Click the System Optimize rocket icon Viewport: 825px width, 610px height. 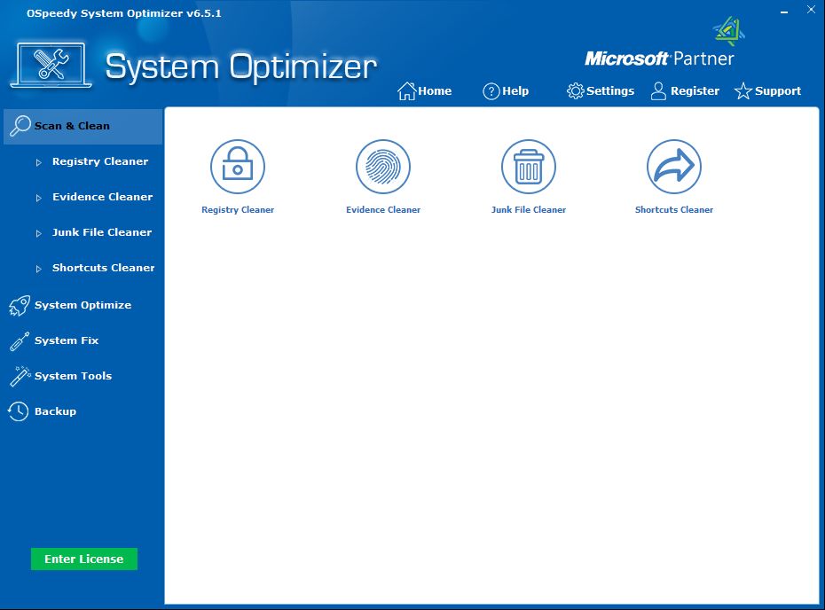[20, 305]
